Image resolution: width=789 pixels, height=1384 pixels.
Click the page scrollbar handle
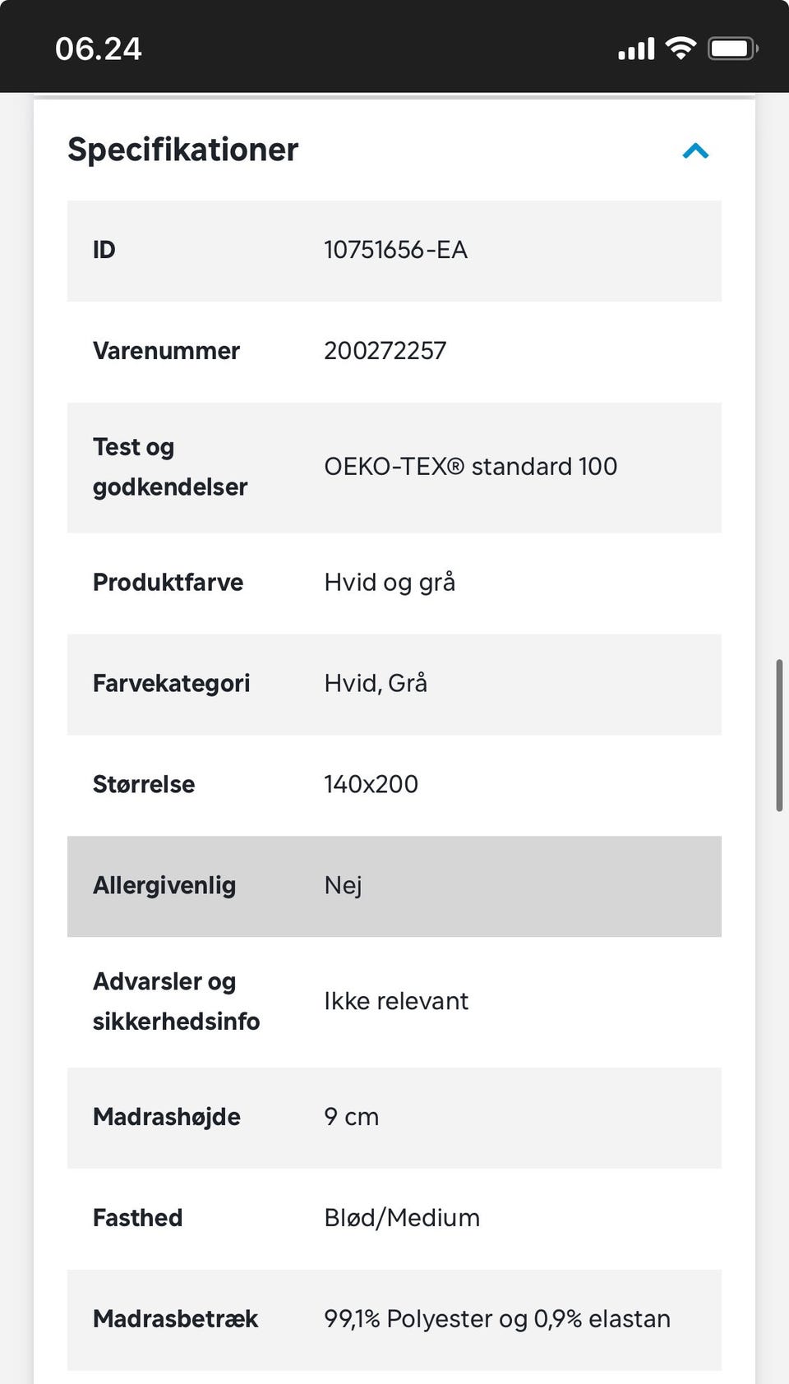[779, 735]
